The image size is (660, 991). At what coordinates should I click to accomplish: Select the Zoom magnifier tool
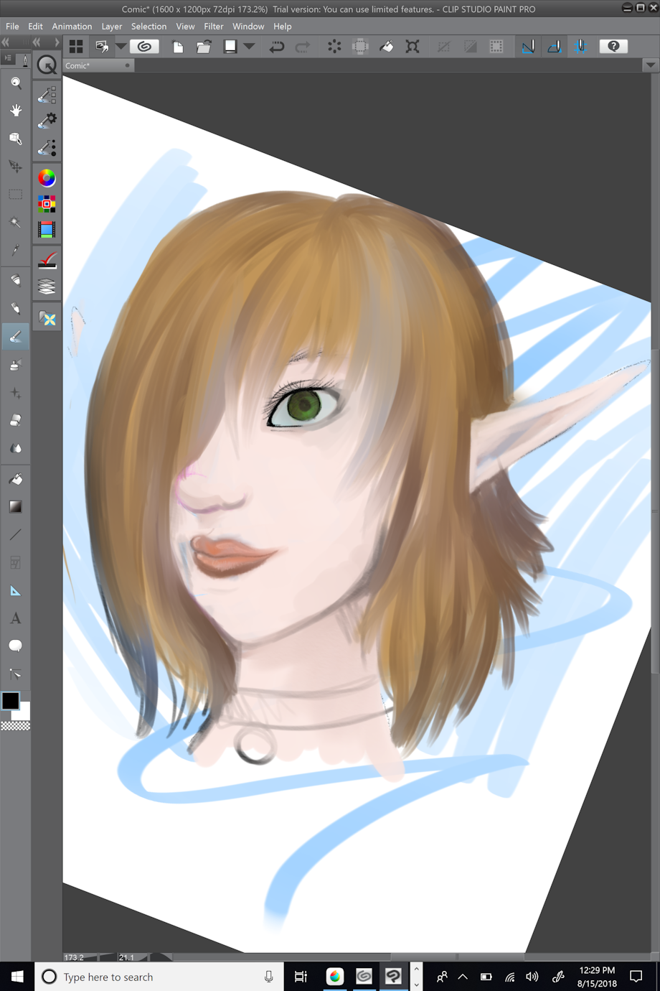[x=15, y=83]
